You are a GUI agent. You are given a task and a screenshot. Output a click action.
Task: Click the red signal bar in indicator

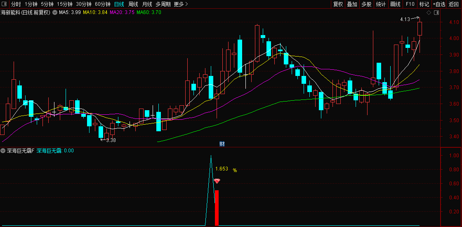click(217, 208)
